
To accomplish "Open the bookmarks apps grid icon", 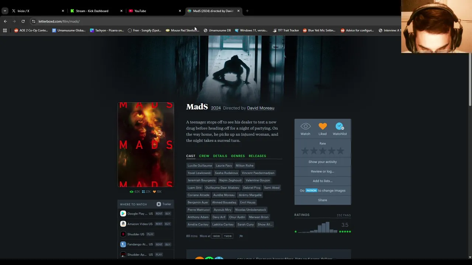I will click(x=5, y=31).
